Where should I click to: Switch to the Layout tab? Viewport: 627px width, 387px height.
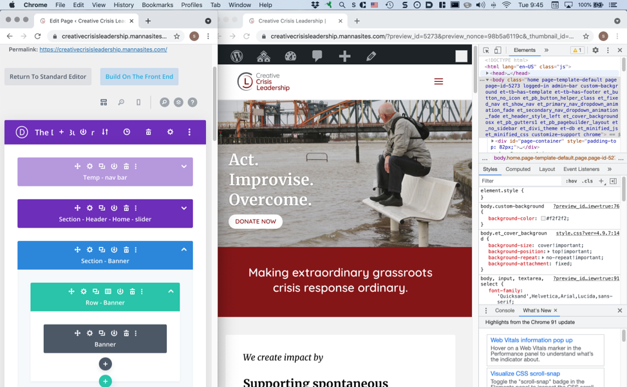pyautogui.click(x=547, y=169)
